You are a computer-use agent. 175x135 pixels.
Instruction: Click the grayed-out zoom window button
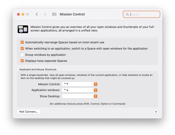27,14
